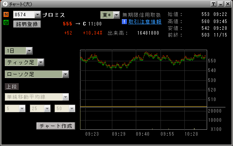
Task: Click the チャート作成 button
Action: (56, 126)
